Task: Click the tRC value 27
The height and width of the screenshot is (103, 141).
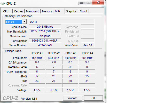Action: [54, 81]
